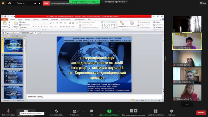The image size is (208, 117).
Task: Open the Безопасность shield icon
Action: click(56, 111)
